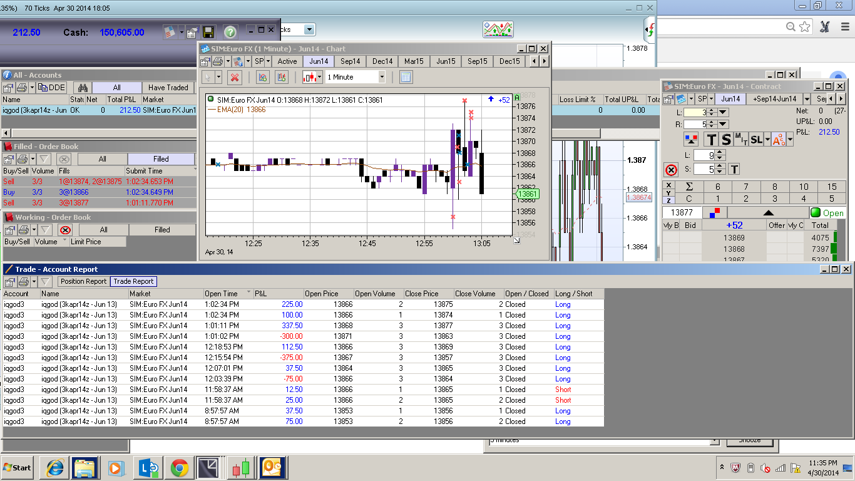Click quantity preset 10 in Contract grid
The image size is (855, 481).
(803, 187)
